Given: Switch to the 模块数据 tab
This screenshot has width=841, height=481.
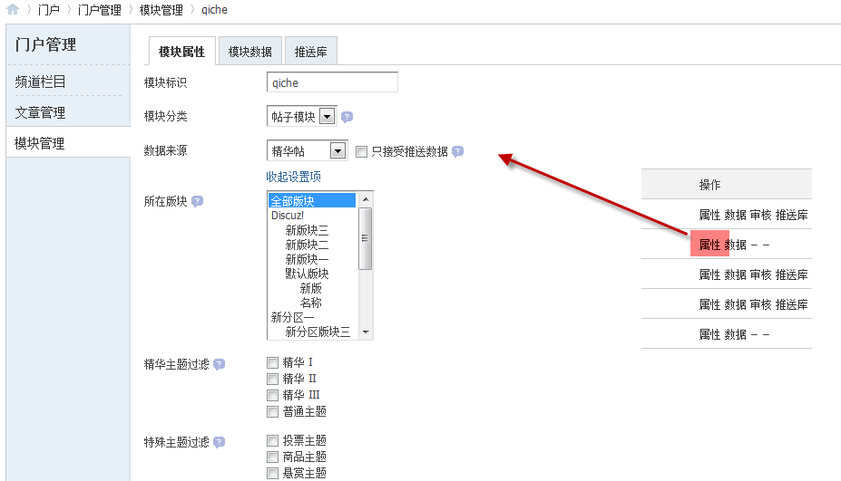Looking at the screenshot, I should (249, 52).
